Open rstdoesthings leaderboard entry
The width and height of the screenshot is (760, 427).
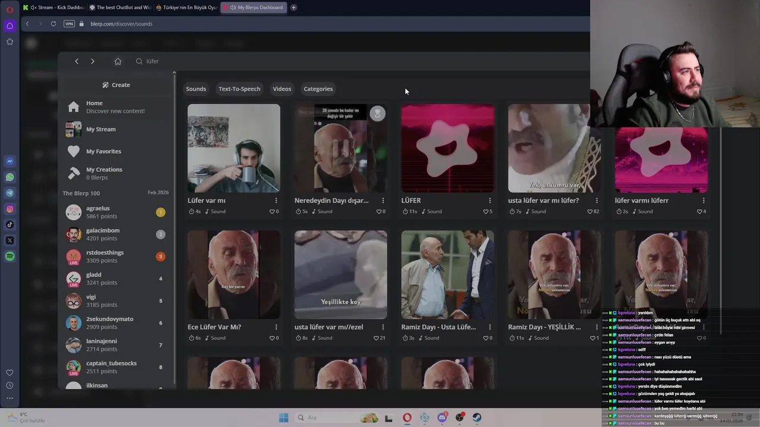116,256
